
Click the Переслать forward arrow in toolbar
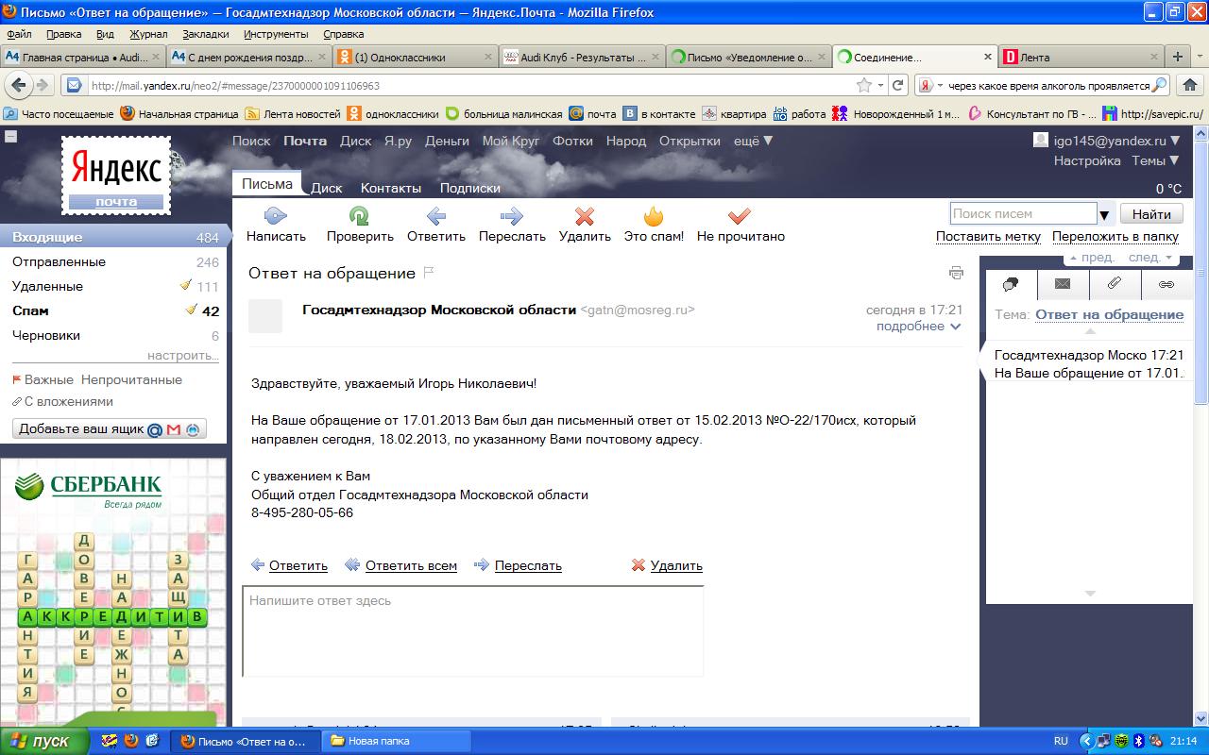511,215
